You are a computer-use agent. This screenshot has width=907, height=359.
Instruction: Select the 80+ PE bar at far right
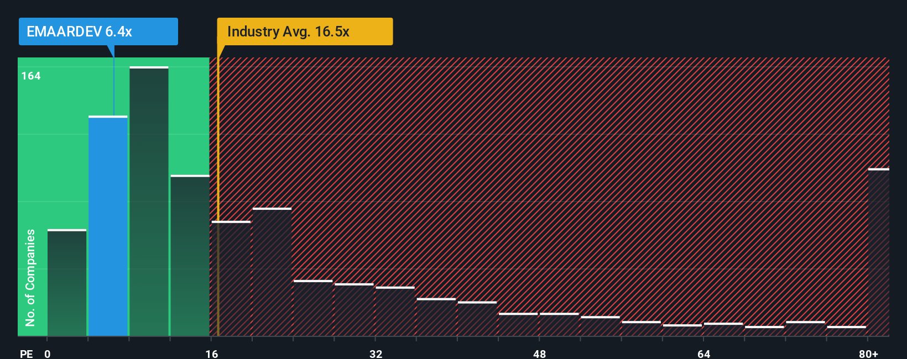pos(879,252)
